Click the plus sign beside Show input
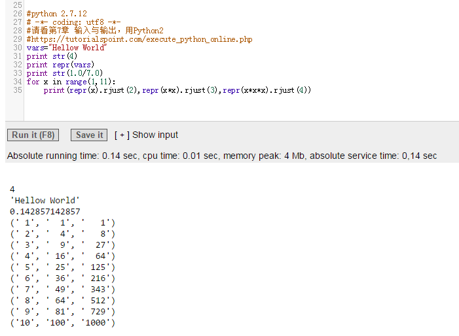Screen dimensions: 459x336 point(122,135)
